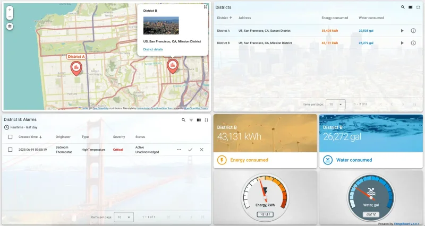Screen dimensions: 425x226
Task: Toggle the select-all alarms checkbox
Action: click(x=10, y=137)
